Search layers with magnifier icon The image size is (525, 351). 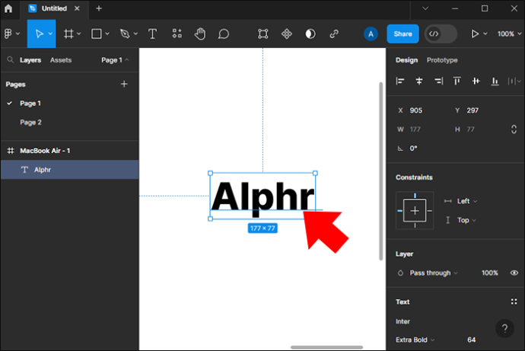[11, 59]
